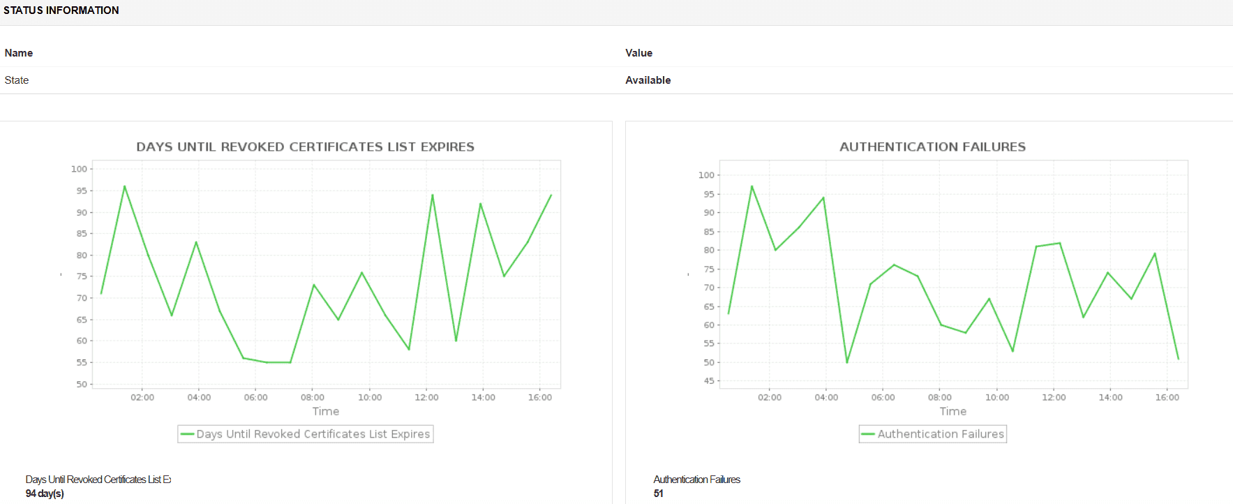The height and width of the screenshot is (504, 1233).
Task: Click 16:00 tick on authentication failures chart
Action: [x=1167, y=397]
